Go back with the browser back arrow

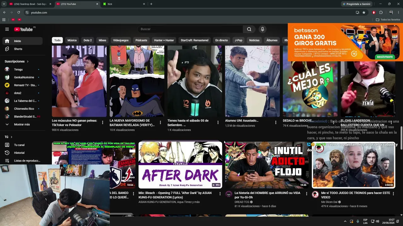4,13
